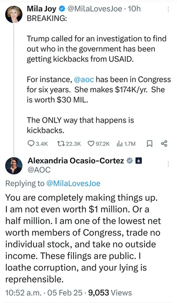177x303 pixels.
Task: Click the reply bubble icon with 3.4K
Action: click(x=31, y=143)
